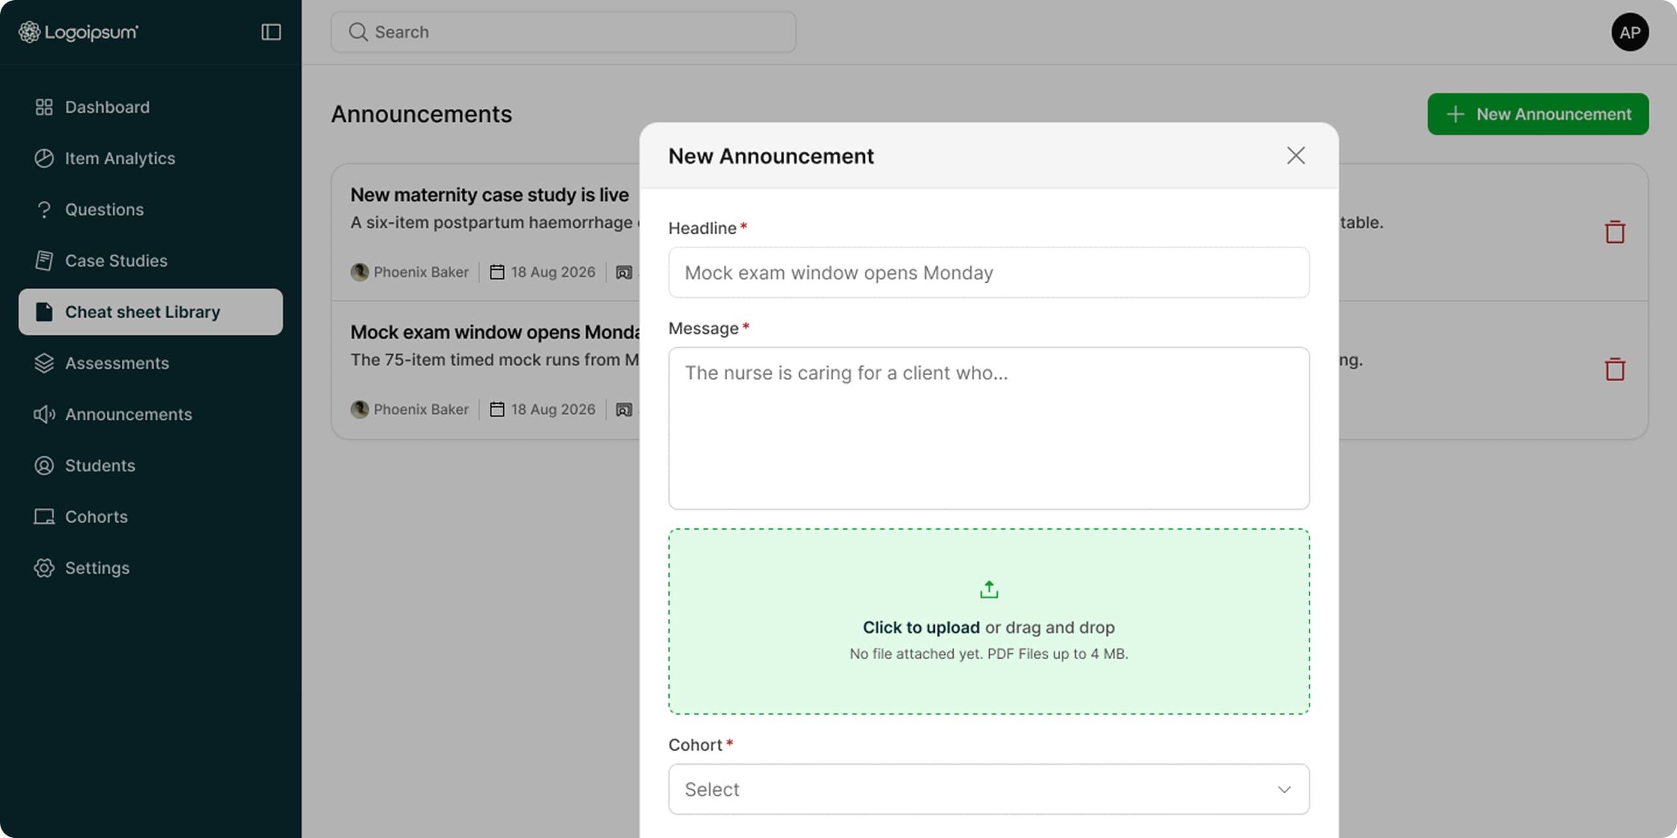Navigate to Case Studies

(151, 261)
